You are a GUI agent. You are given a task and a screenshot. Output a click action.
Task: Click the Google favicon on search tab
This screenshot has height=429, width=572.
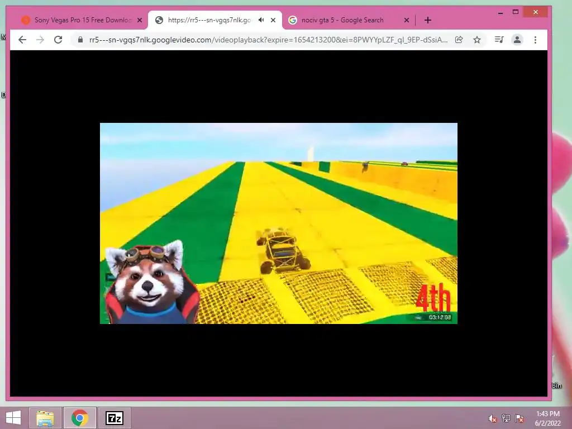coord(292,20)
